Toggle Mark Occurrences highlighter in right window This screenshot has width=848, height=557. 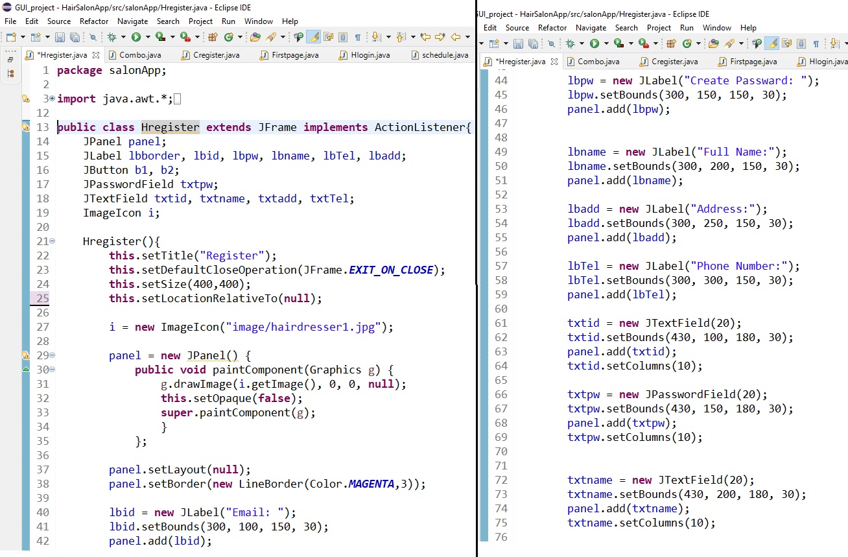click(x=771, y=43)
